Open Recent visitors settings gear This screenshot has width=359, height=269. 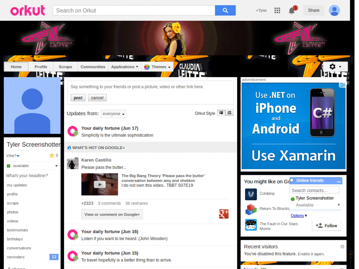[x=342, y=247]
